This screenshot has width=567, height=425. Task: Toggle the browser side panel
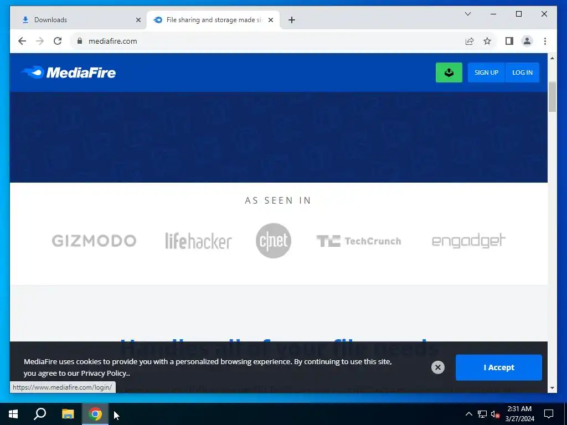pyautogui.click(x=509, y=41)
